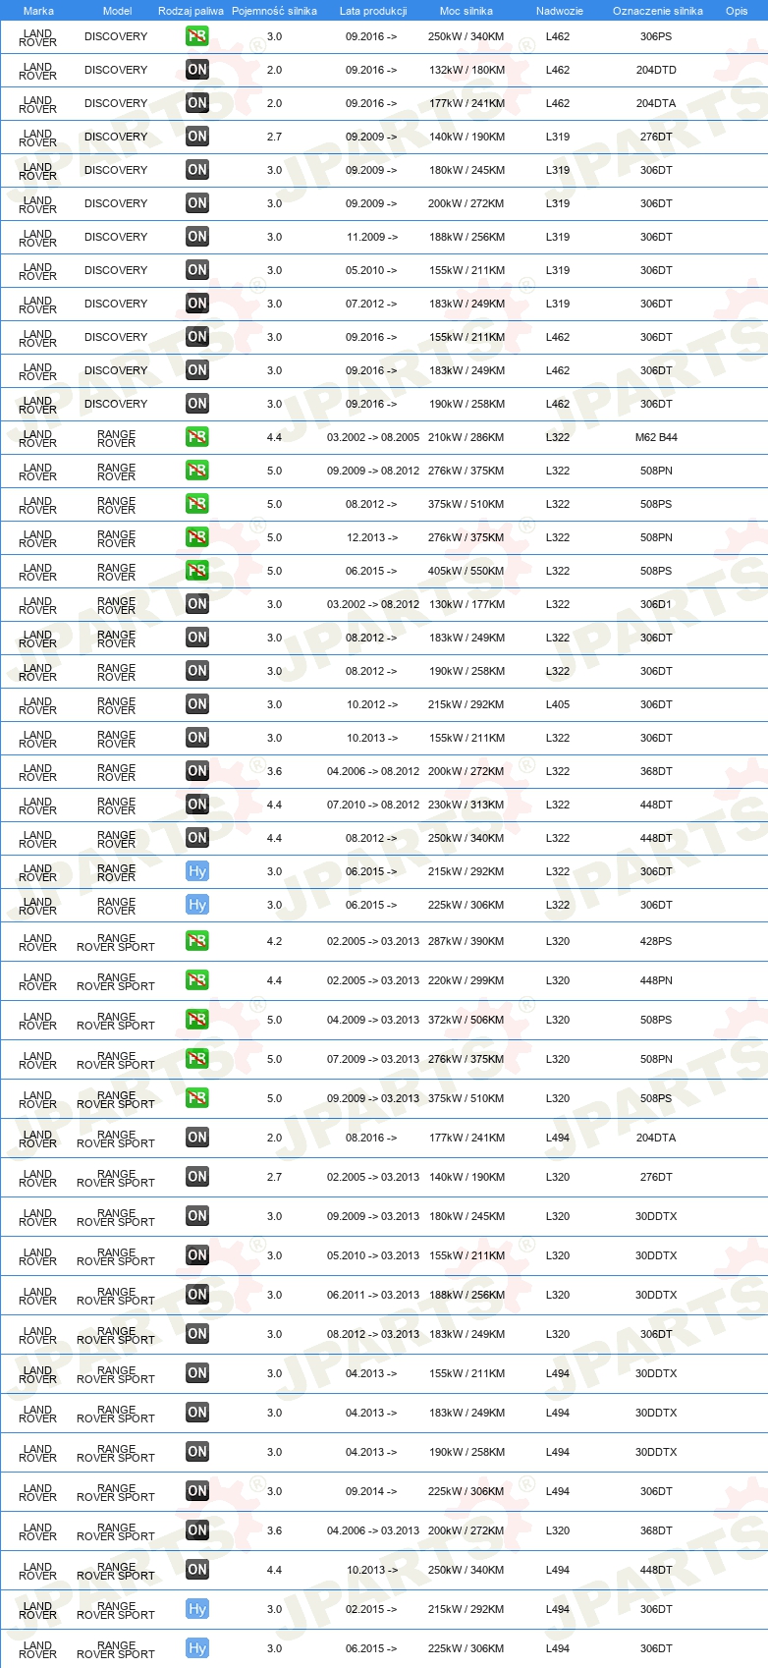Click petrol icon in 428PS row
The height and width of the screenshot is (1668, 768).
point(197,941)
